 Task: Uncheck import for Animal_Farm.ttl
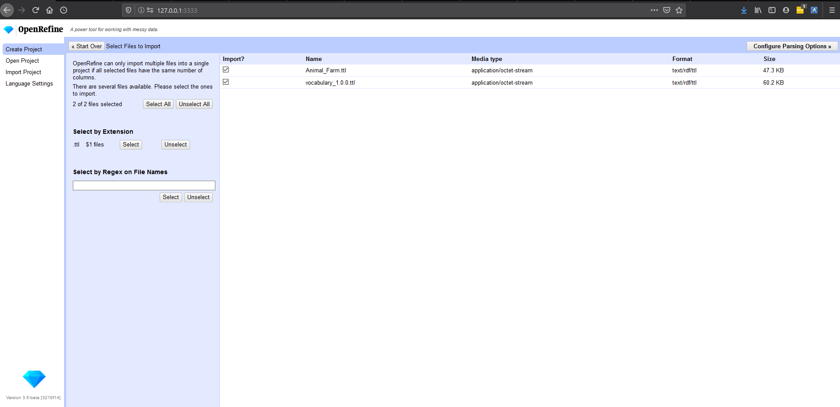(x=226, y=70)
